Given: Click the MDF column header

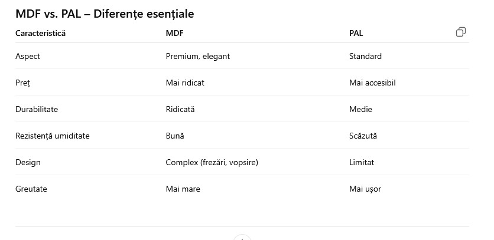Looking at the screenshot, I should [174, 34].
